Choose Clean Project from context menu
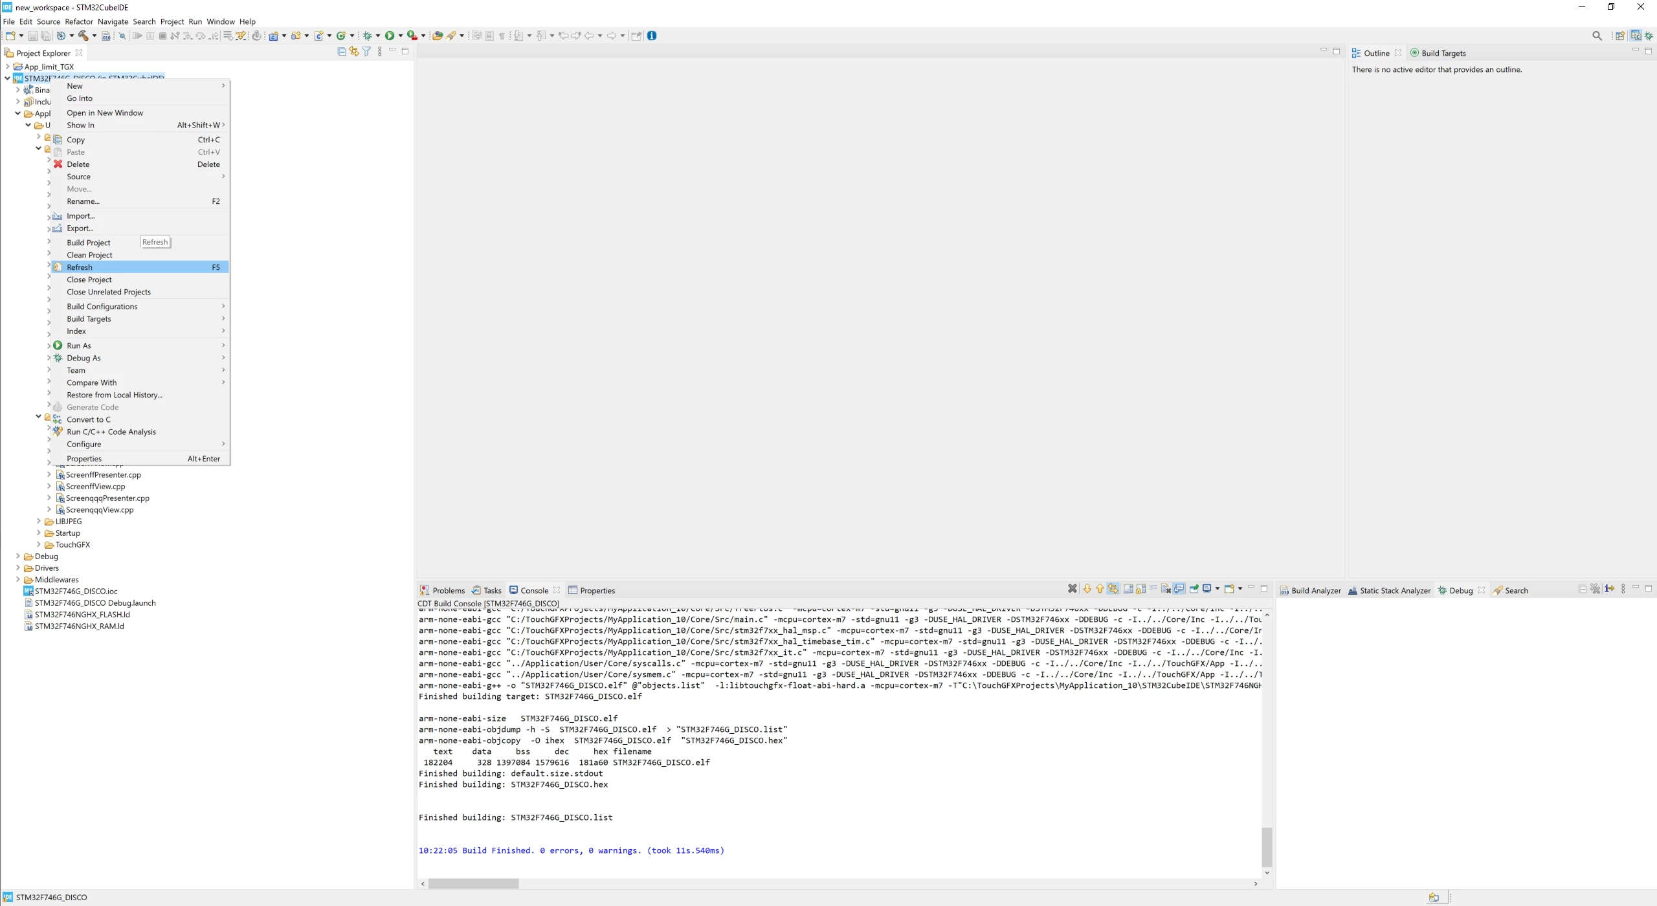 click(140, 255)
